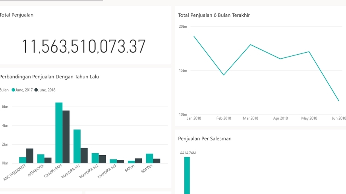This screenshot has height=194, width=346.
Task: Click the MAYORA M1 axis label
Action: tap(71, 171)
